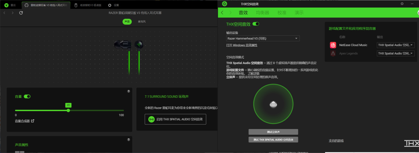Click the 了解详情 learn more link

253,74
